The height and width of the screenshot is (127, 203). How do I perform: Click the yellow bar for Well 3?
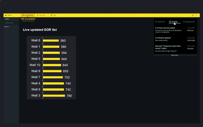(54, 96)
